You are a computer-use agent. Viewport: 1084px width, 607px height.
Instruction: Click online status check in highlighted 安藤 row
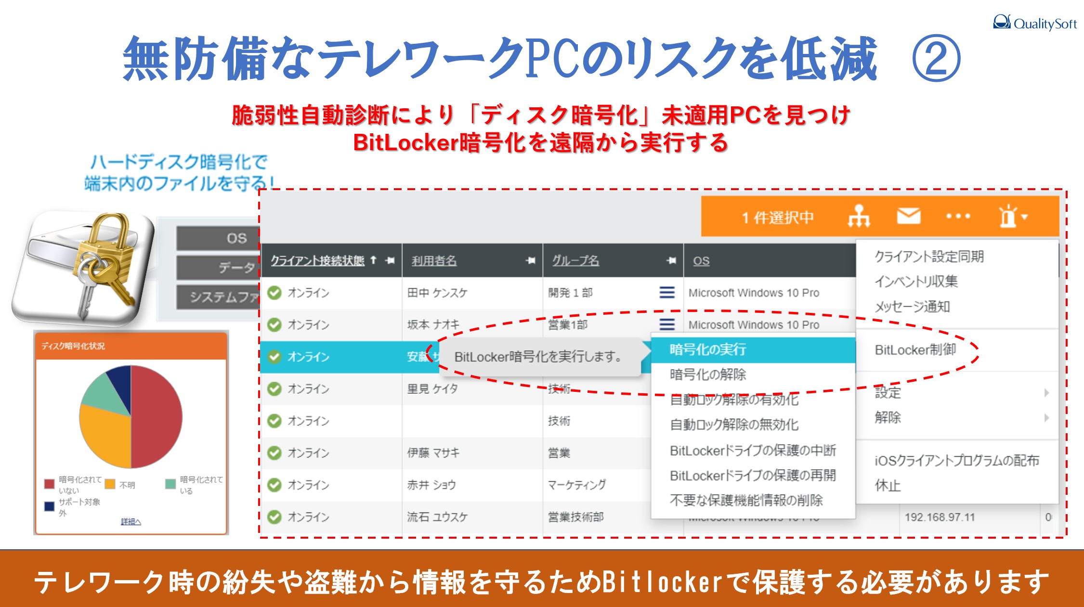click(274, 357)
